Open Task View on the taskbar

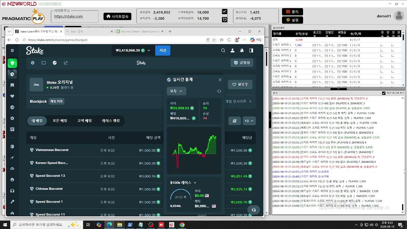[x=89, y=225]
